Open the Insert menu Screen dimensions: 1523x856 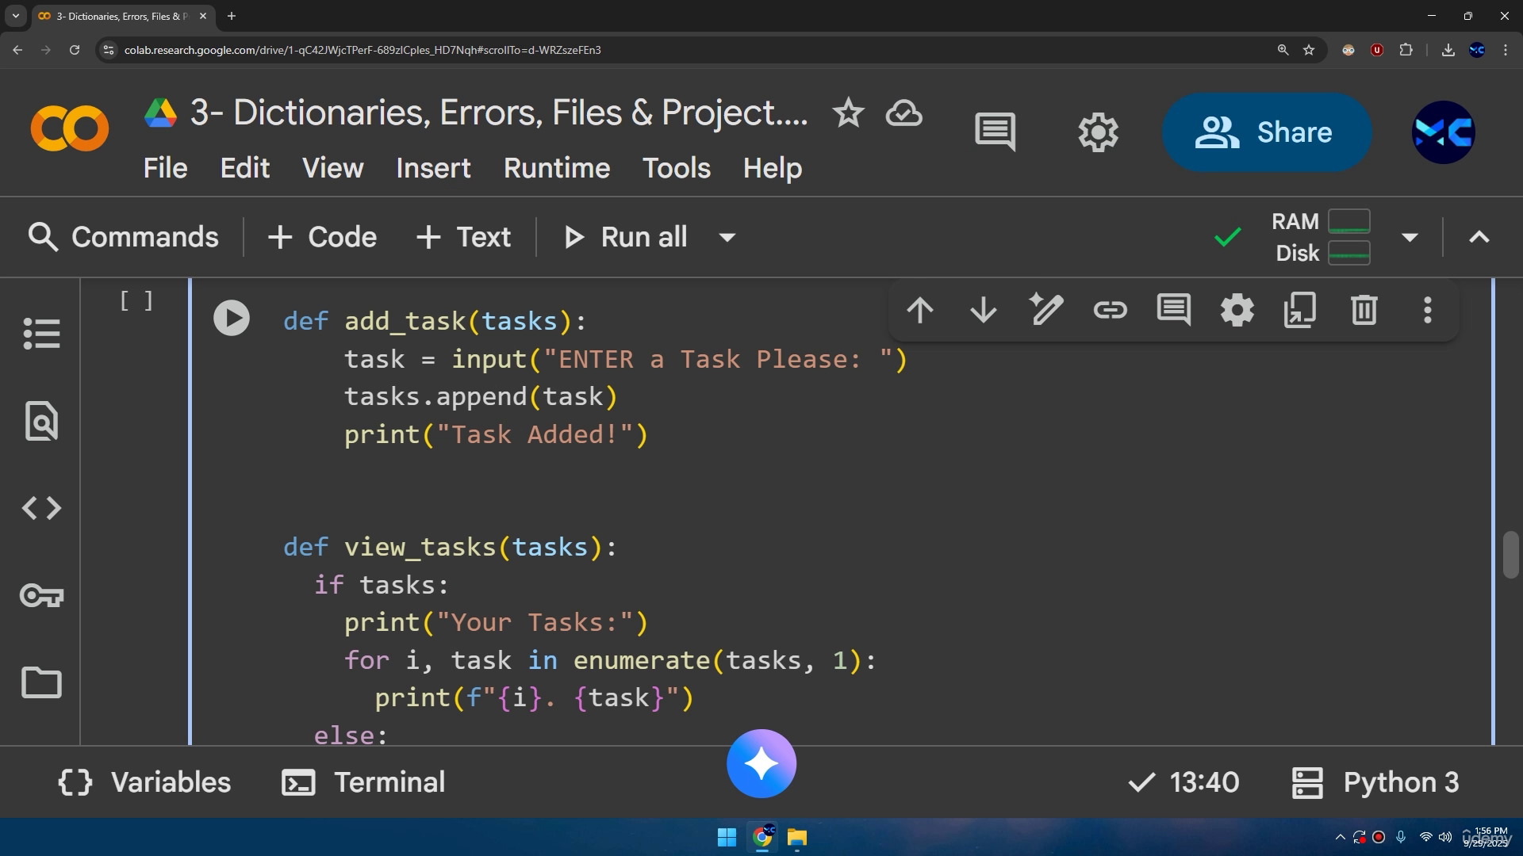[433, 168]
